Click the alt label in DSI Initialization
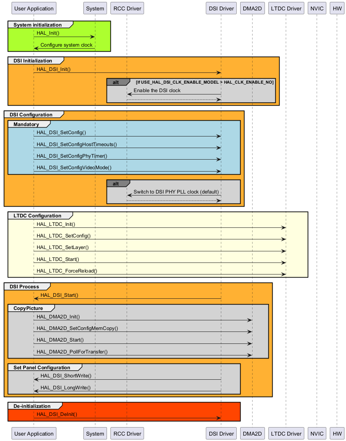Viewport: 346px width, 441px height. click(x=116, y=82)
